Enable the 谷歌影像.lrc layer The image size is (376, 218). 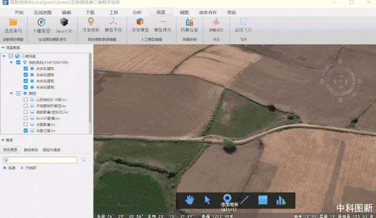(x=26, y=124)
